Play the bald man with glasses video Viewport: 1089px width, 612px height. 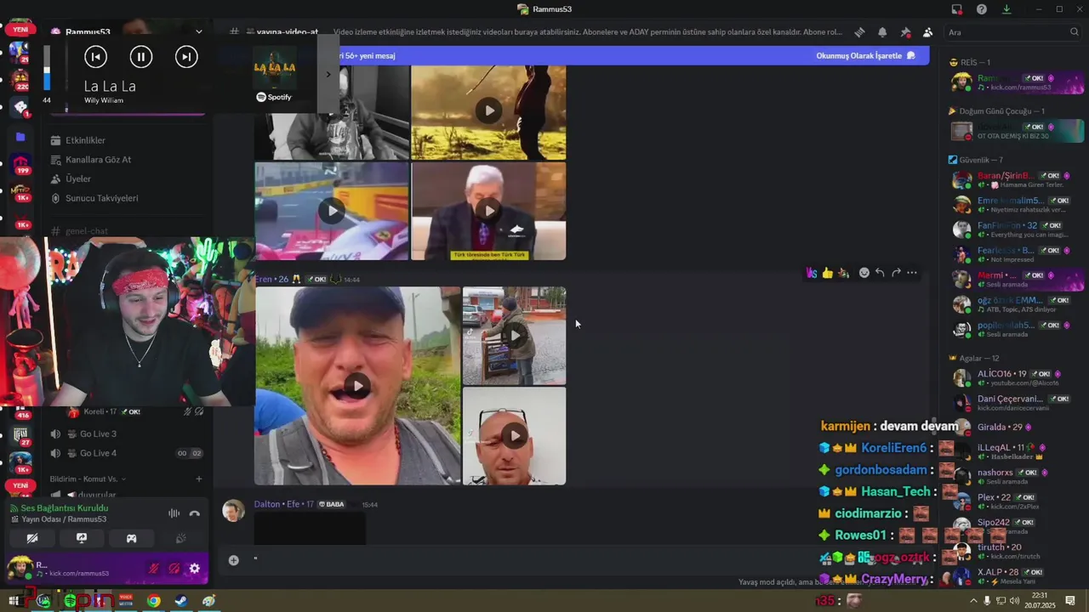point(515,436)
